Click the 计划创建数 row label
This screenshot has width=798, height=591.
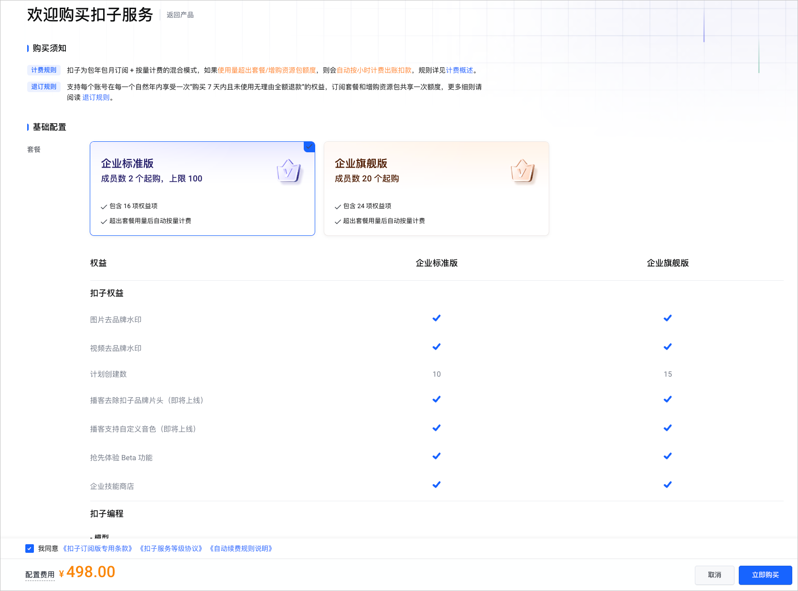pyautogui.click(x=108, y=374)
